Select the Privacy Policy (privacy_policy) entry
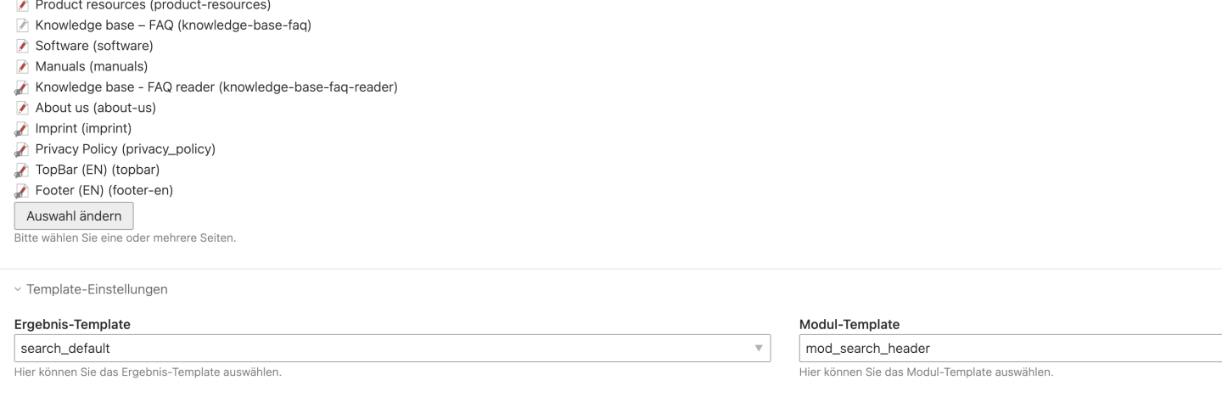The height and width of the screenshot is (397, 1222). click(125, 149)
